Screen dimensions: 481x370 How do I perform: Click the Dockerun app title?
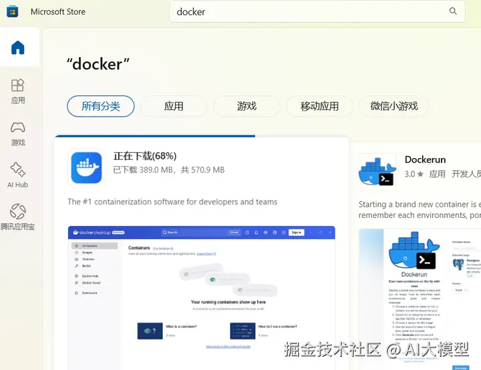[x=425, y=159]
